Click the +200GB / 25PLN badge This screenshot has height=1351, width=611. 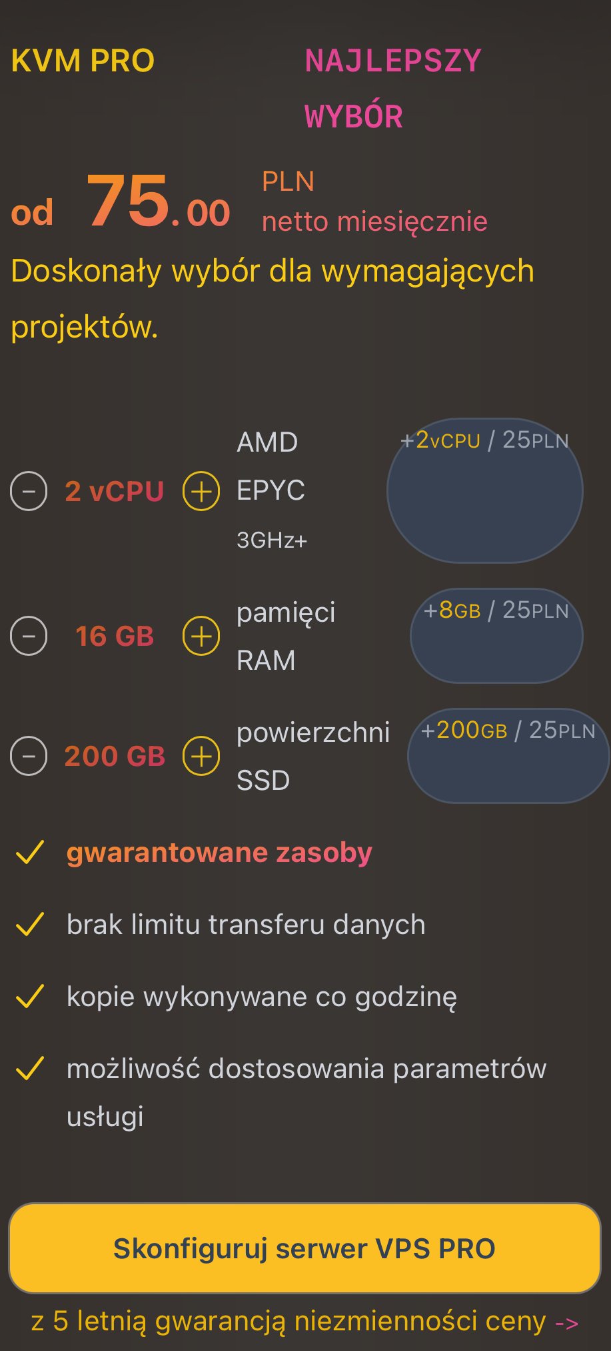(508, 755)
